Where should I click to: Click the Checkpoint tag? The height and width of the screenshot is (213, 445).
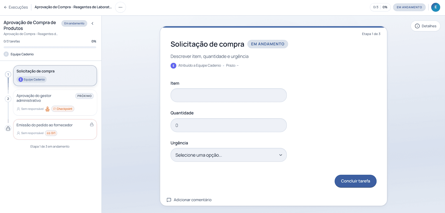63,109
